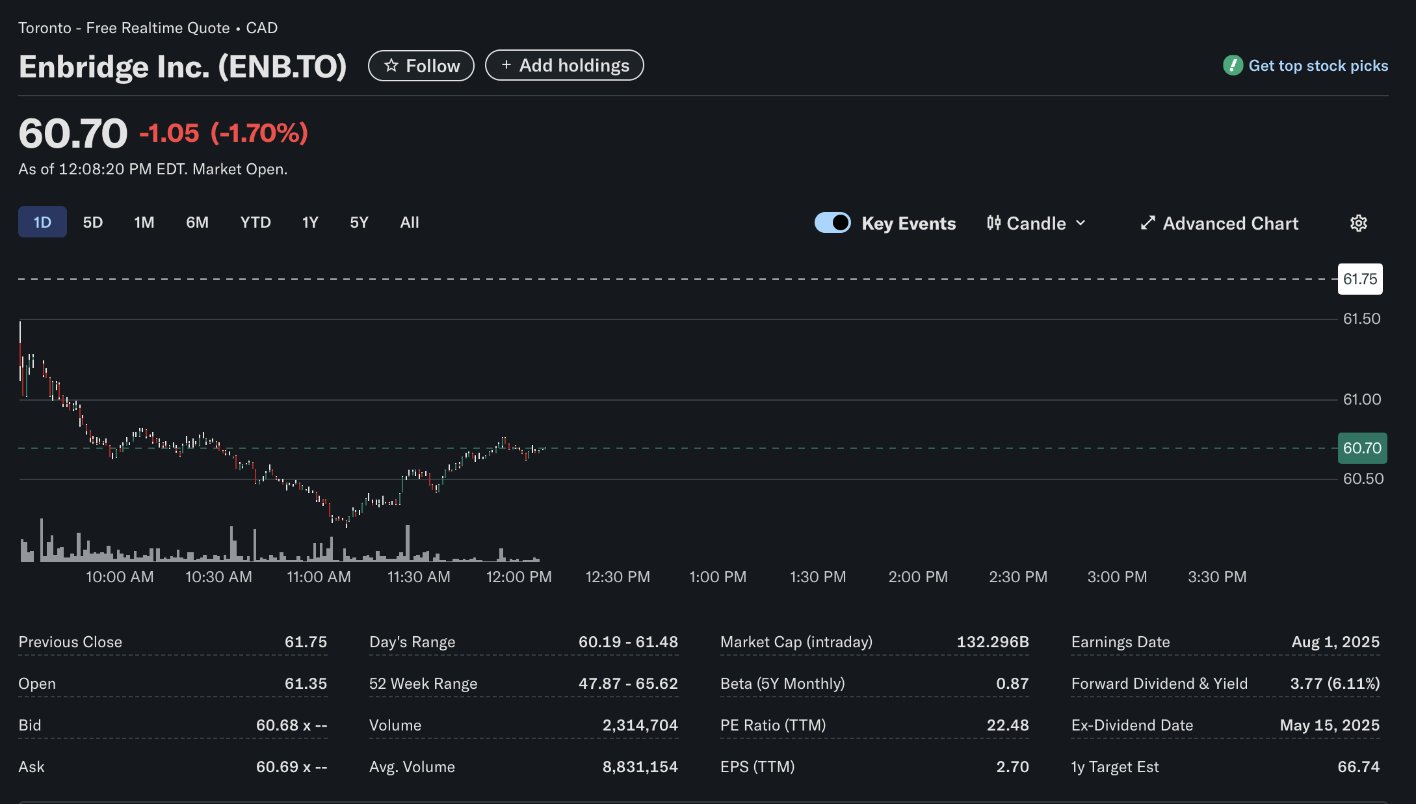
Task: Choose the YTD range tab
Action: click(x=256, y=222)
